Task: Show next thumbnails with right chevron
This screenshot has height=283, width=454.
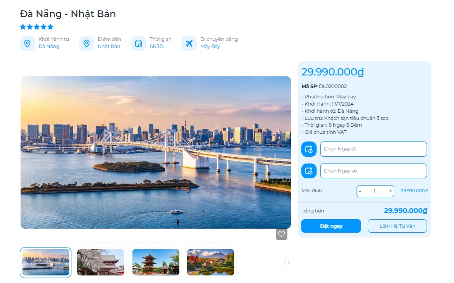Action: (x=288, y=262)
